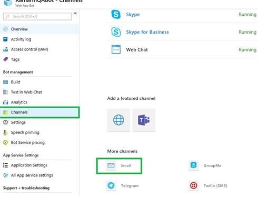Click the Telegram paper plane icon
Image resolution: width=258 pixels, height=199 pixels.
(x=111, y=185)
